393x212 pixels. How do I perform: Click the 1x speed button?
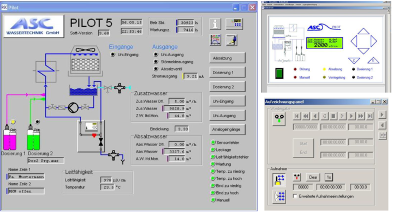point(329,177)
